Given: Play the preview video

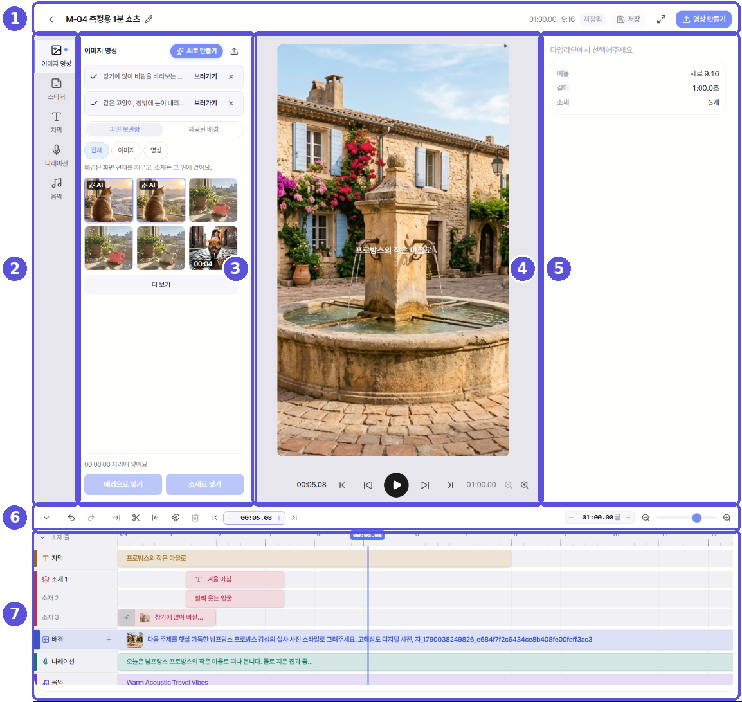Looking at the screenshot, I should (x=396, y=485).
